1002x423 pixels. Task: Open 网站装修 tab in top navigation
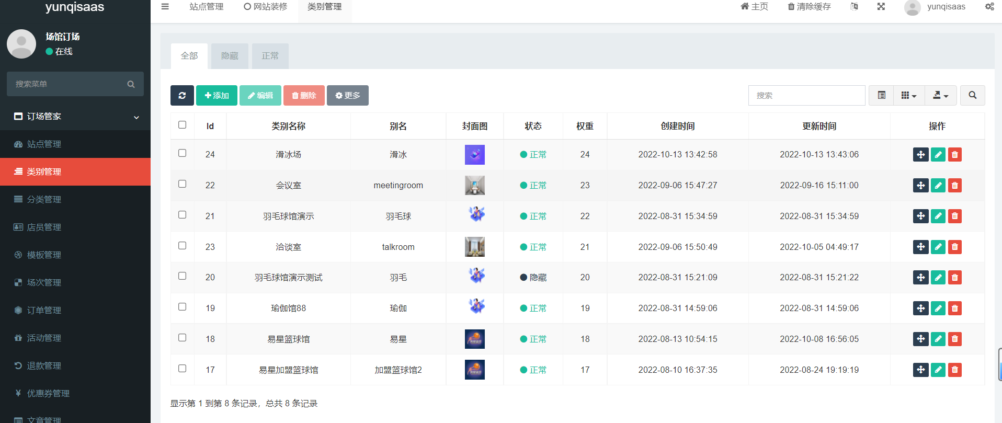[266, 7]
